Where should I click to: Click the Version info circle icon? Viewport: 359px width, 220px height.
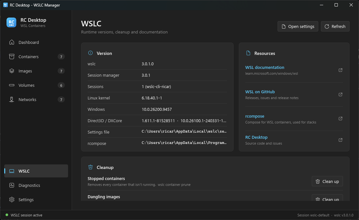pyautogui.click(x=91, y=53)
